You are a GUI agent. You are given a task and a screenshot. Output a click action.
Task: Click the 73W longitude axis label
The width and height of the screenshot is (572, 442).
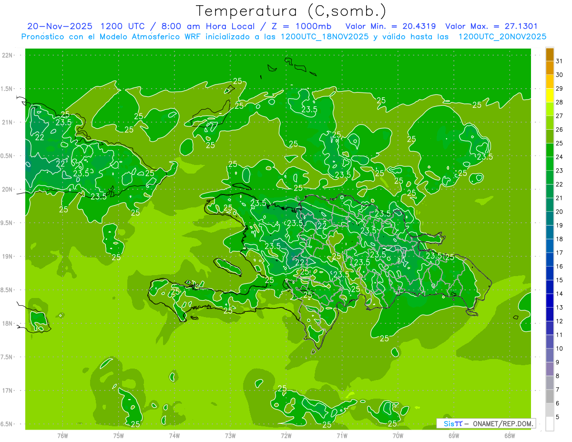point(230,435)
